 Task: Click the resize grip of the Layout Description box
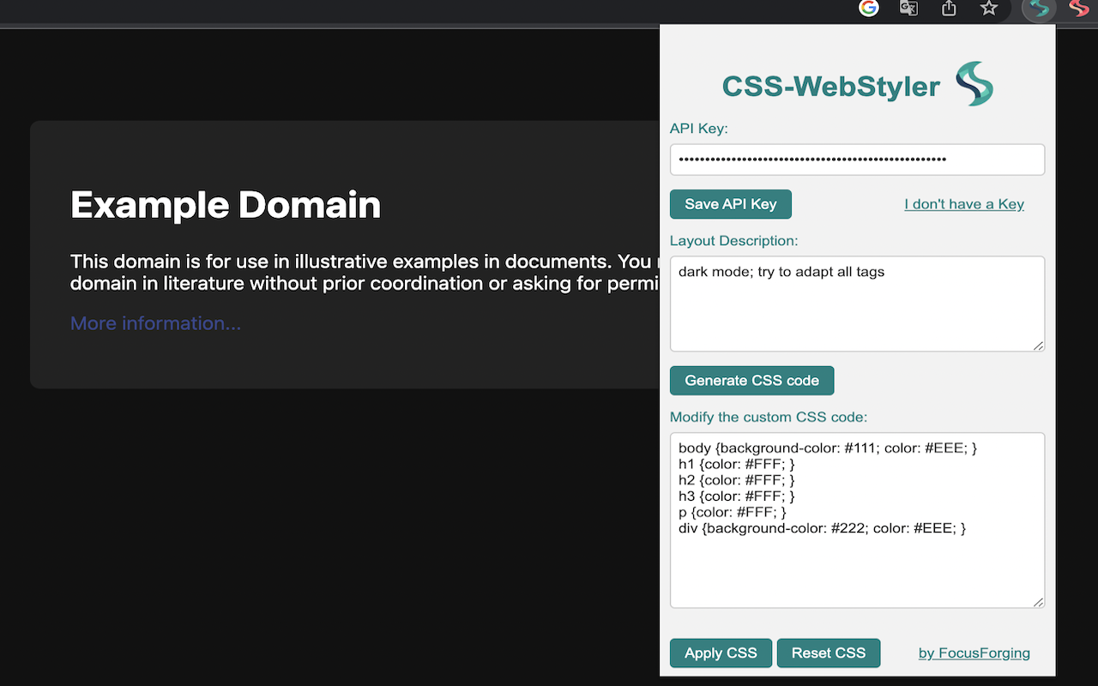pos(1040,347)
